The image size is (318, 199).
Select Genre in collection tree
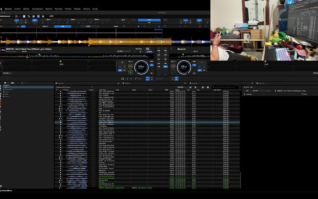point(7,92)
